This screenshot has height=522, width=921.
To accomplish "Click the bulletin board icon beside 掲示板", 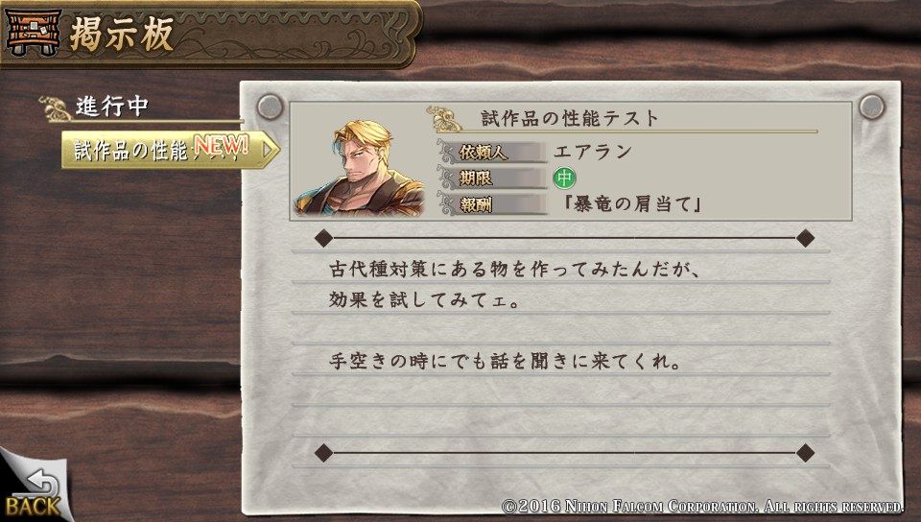I will tap(32, 32).
